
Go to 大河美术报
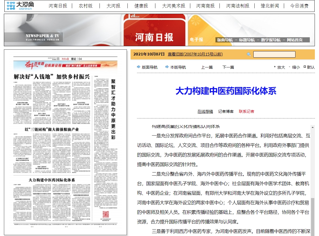pos(173,6)
